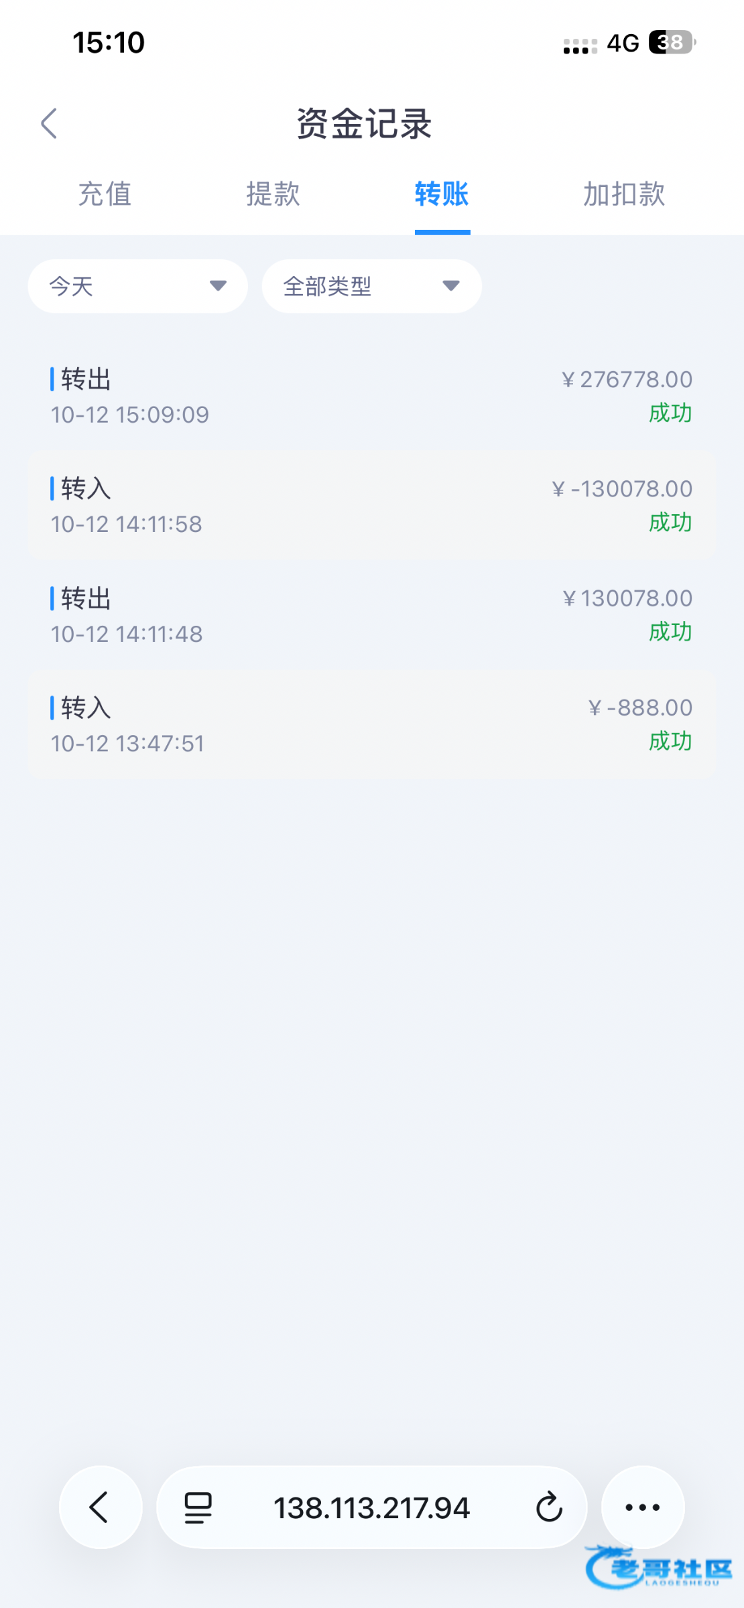Switch to the 充值 tab
Screen dimensions: 744x1608
(105, 194)
